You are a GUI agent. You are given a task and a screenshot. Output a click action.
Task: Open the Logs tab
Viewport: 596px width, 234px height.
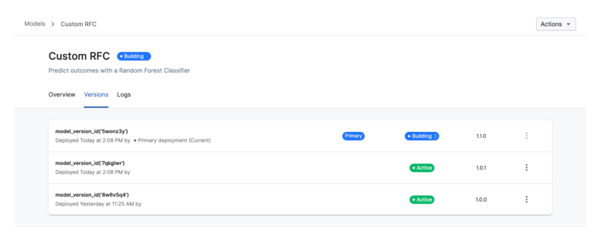click(124, 95)
